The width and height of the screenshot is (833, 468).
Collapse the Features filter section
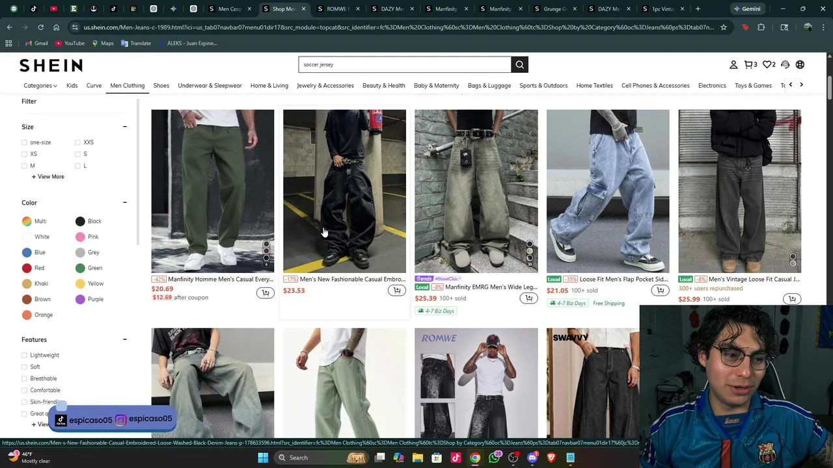[124, 339]
